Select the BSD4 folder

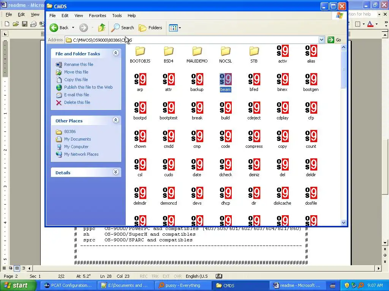[168, 51]
